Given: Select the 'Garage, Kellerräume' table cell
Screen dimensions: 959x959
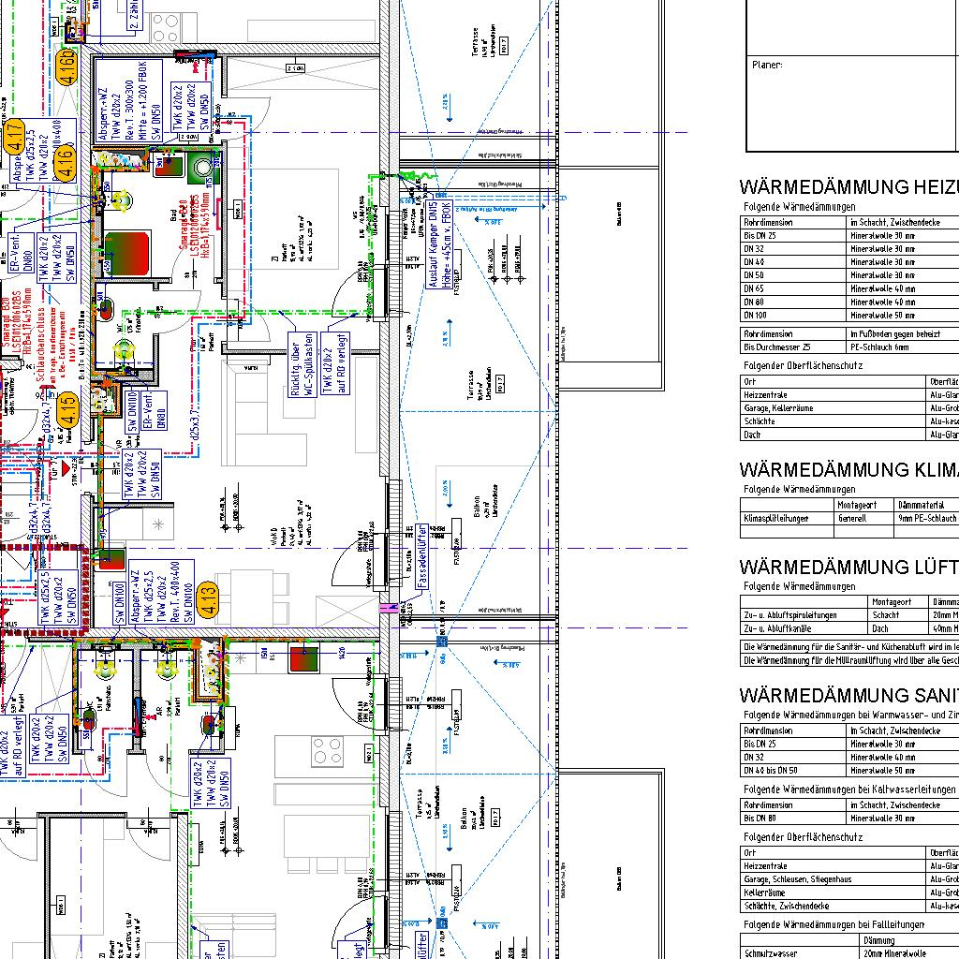Looking at the screenshot, I should (834, 408).
